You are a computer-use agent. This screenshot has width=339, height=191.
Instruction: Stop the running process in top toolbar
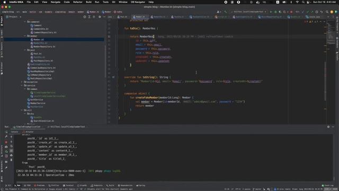tap(291, 12)
